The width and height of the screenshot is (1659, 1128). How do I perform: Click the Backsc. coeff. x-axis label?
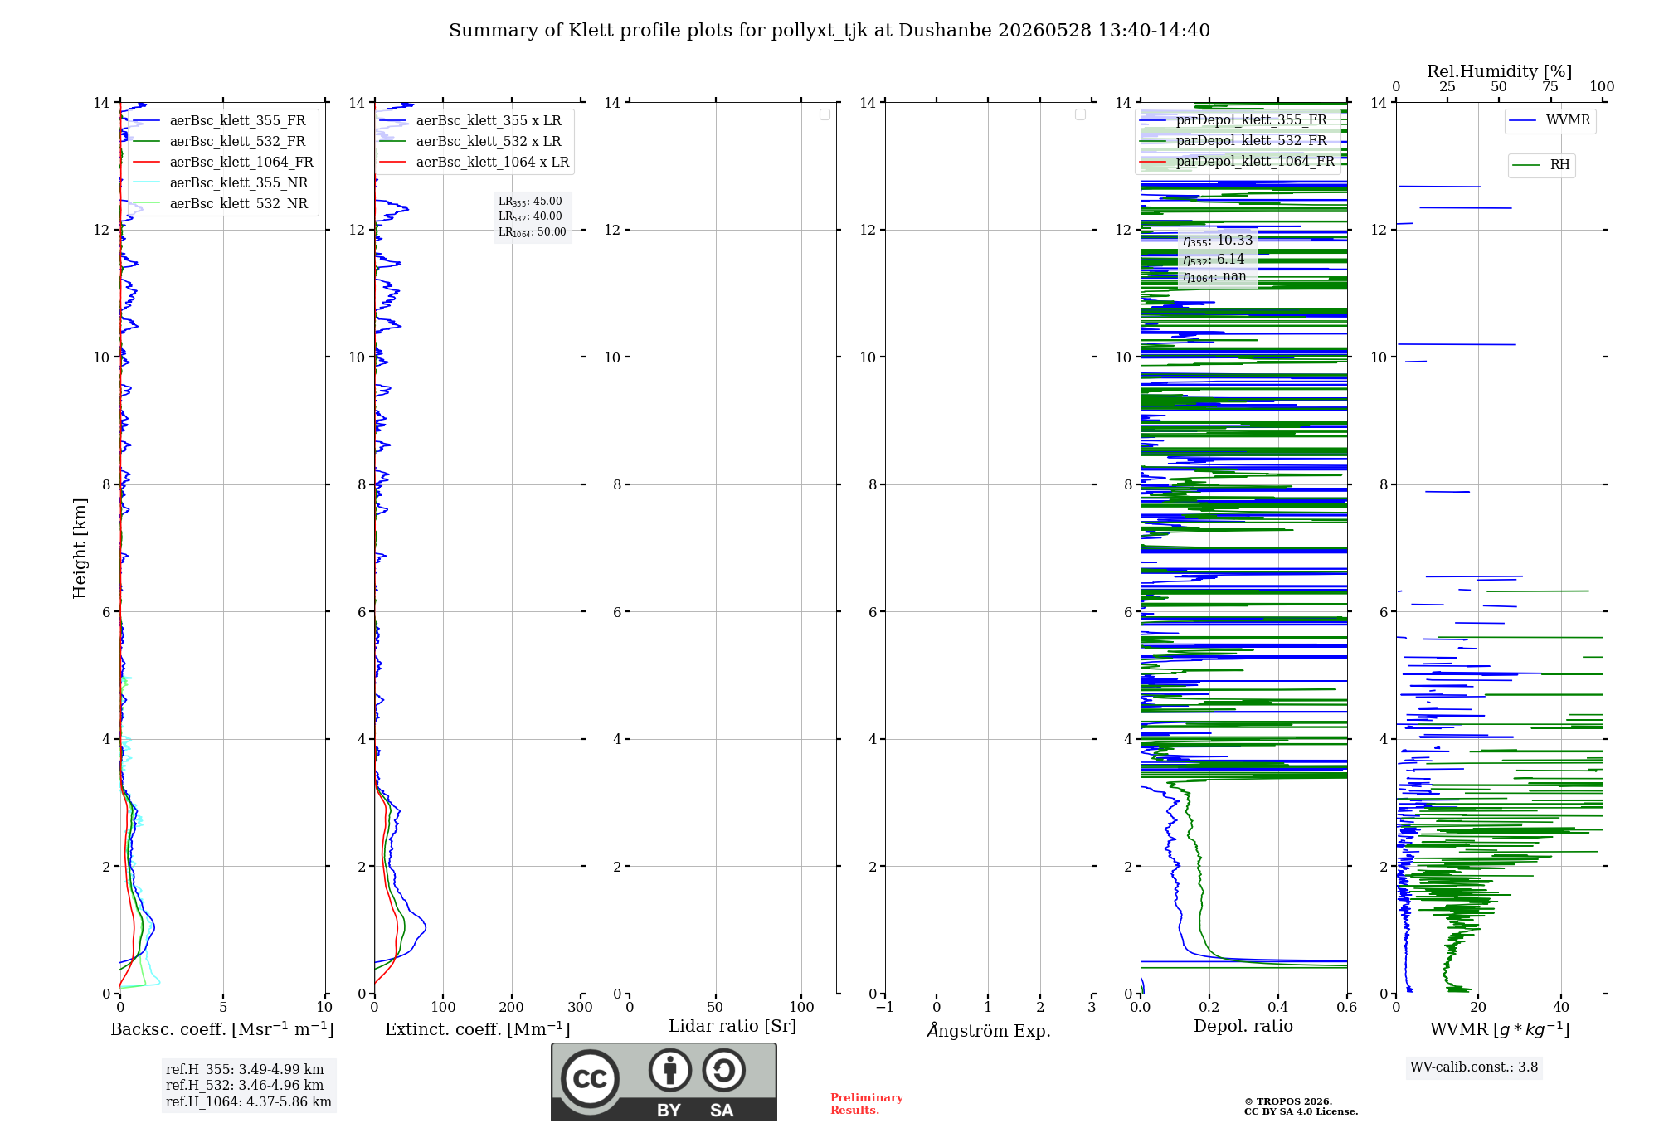click(x=222, y=1029)
